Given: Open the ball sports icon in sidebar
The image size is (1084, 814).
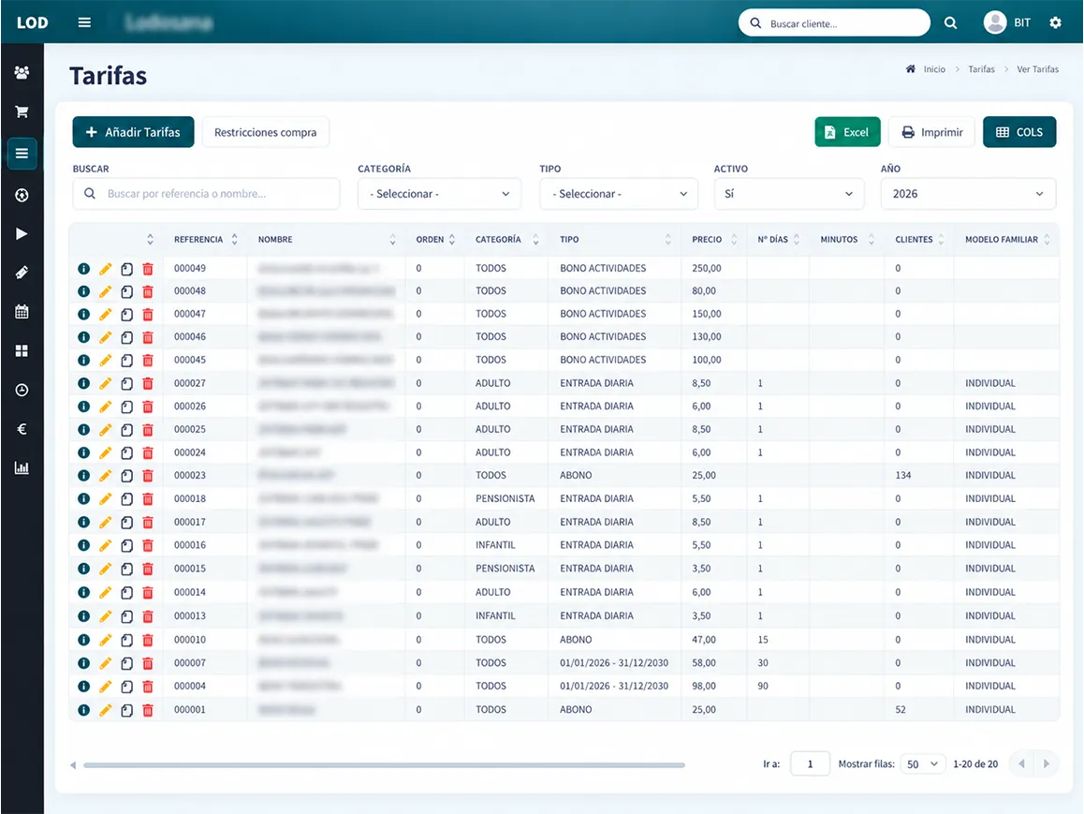Looking at the screenshot, I should click(22, 195).
